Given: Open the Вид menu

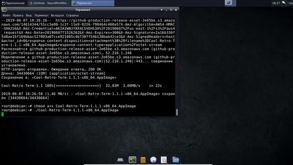Looking at the screenshot, I should point(28,15).
